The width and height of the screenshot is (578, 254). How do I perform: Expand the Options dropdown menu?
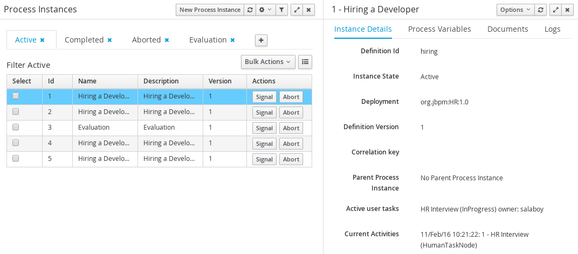(514, 10)
